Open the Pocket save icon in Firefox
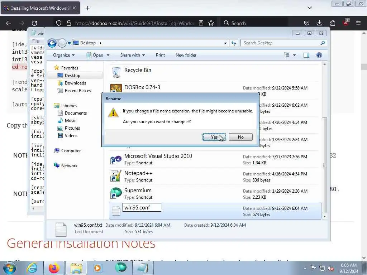The image size is (367, 275). 307,23
